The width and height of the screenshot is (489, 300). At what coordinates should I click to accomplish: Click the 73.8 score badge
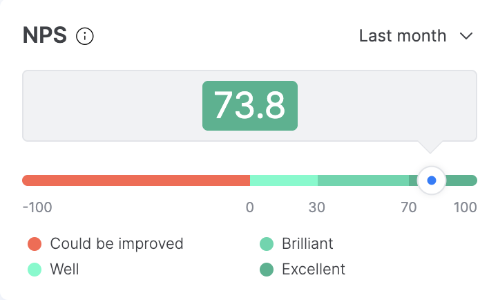tap(250, 106)
